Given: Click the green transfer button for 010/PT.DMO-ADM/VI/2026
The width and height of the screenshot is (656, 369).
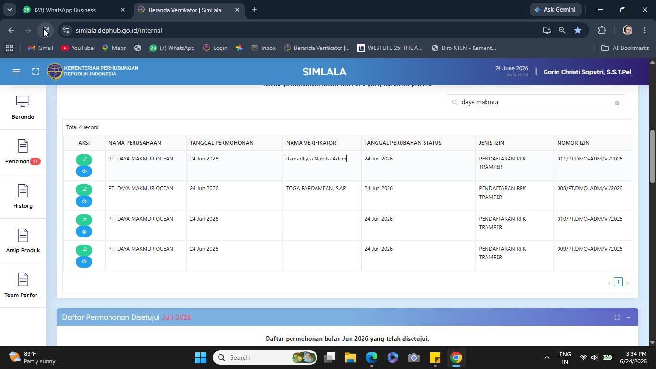Looking at the screenshot, I should (x=84, y=220).
